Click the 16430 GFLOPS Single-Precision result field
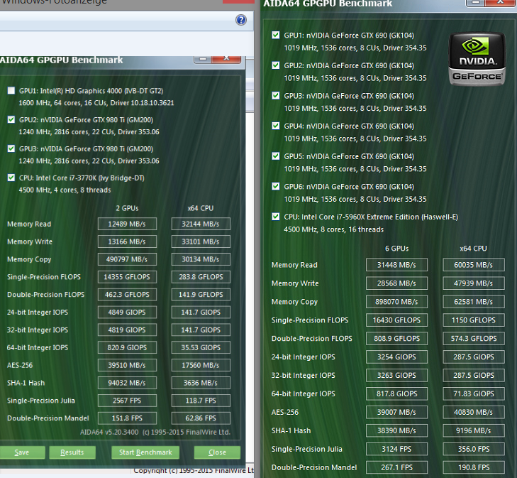This screenshot has height=478, width=517. point(397,320)
